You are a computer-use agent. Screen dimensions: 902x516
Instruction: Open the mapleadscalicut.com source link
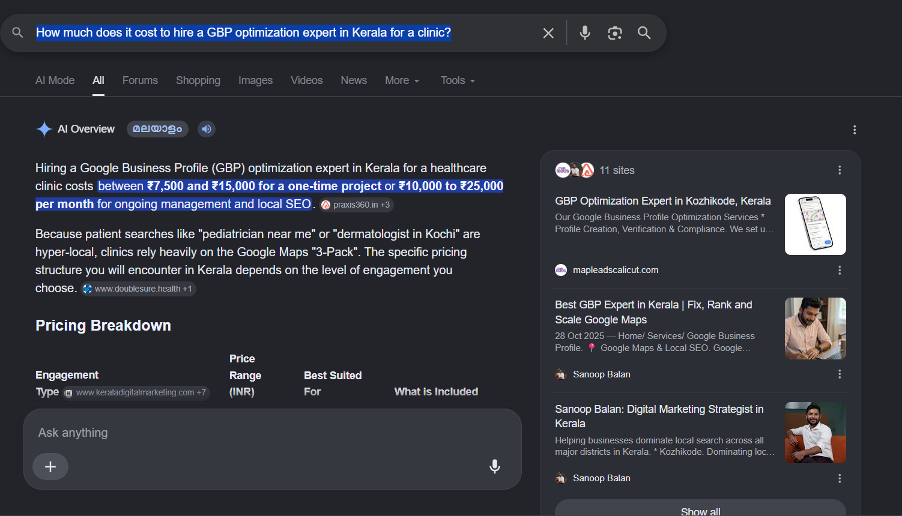(616, 270)
